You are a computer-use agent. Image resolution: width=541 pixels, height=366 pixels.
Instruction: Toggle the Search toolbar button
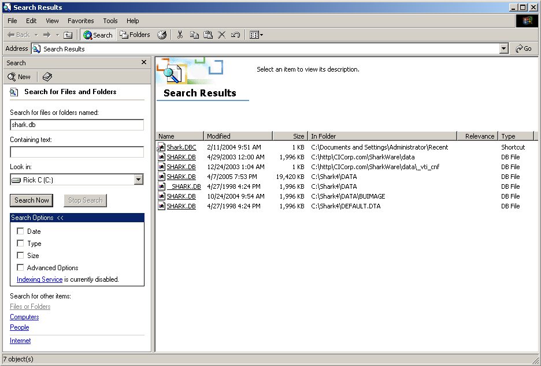click(x=98, y=35)
